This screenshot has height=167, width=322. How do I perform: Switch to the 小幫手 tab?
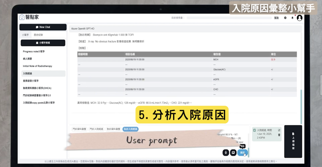pyautogui.click(x=25, y=35)
